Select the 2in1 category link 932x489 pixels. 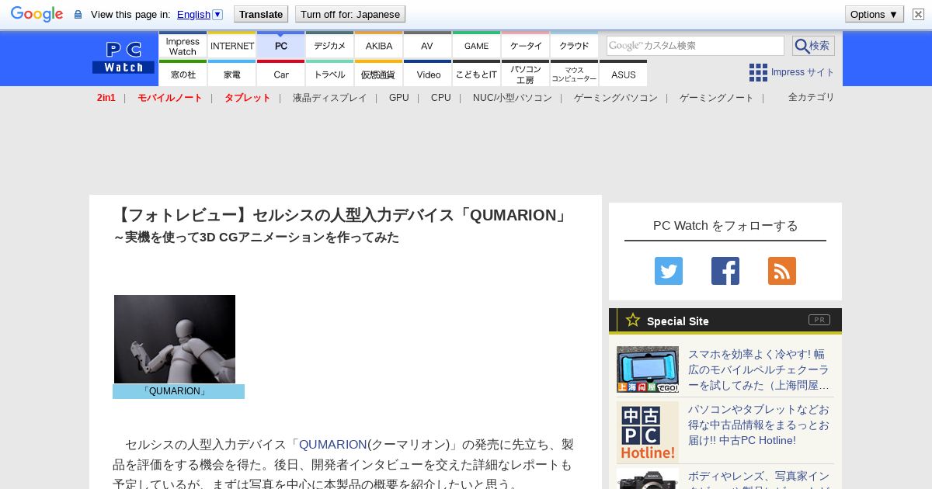[x=106, y=98]
